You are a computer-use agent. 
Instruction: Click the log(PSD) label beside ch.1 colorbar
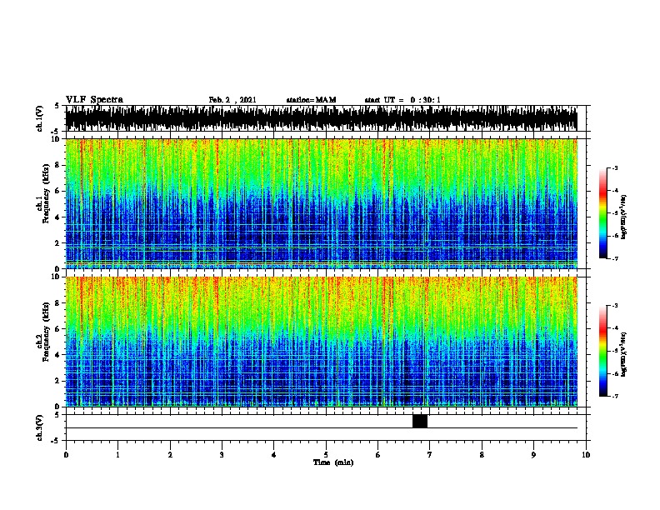tap(624, 217)
